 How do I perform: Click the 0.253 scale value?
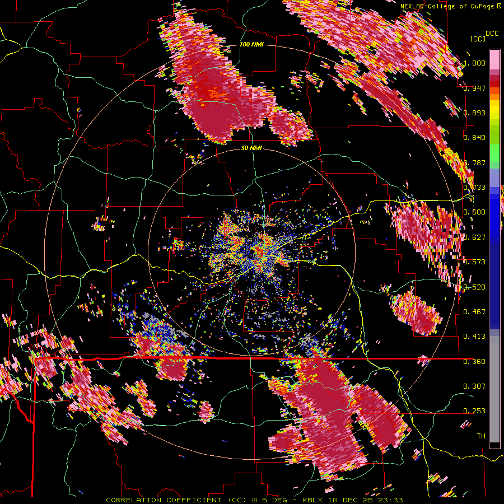(x=474, y=411)
